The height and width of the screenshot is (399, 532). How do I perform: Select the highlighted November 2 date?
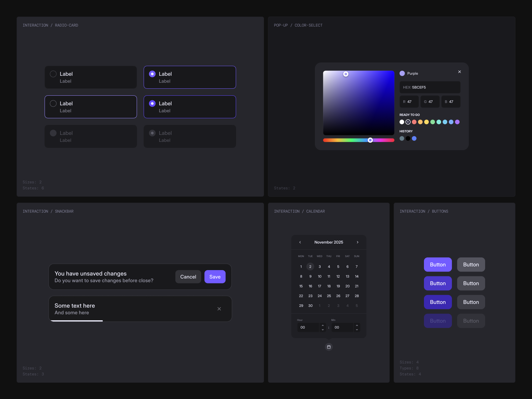coord(310,266)
